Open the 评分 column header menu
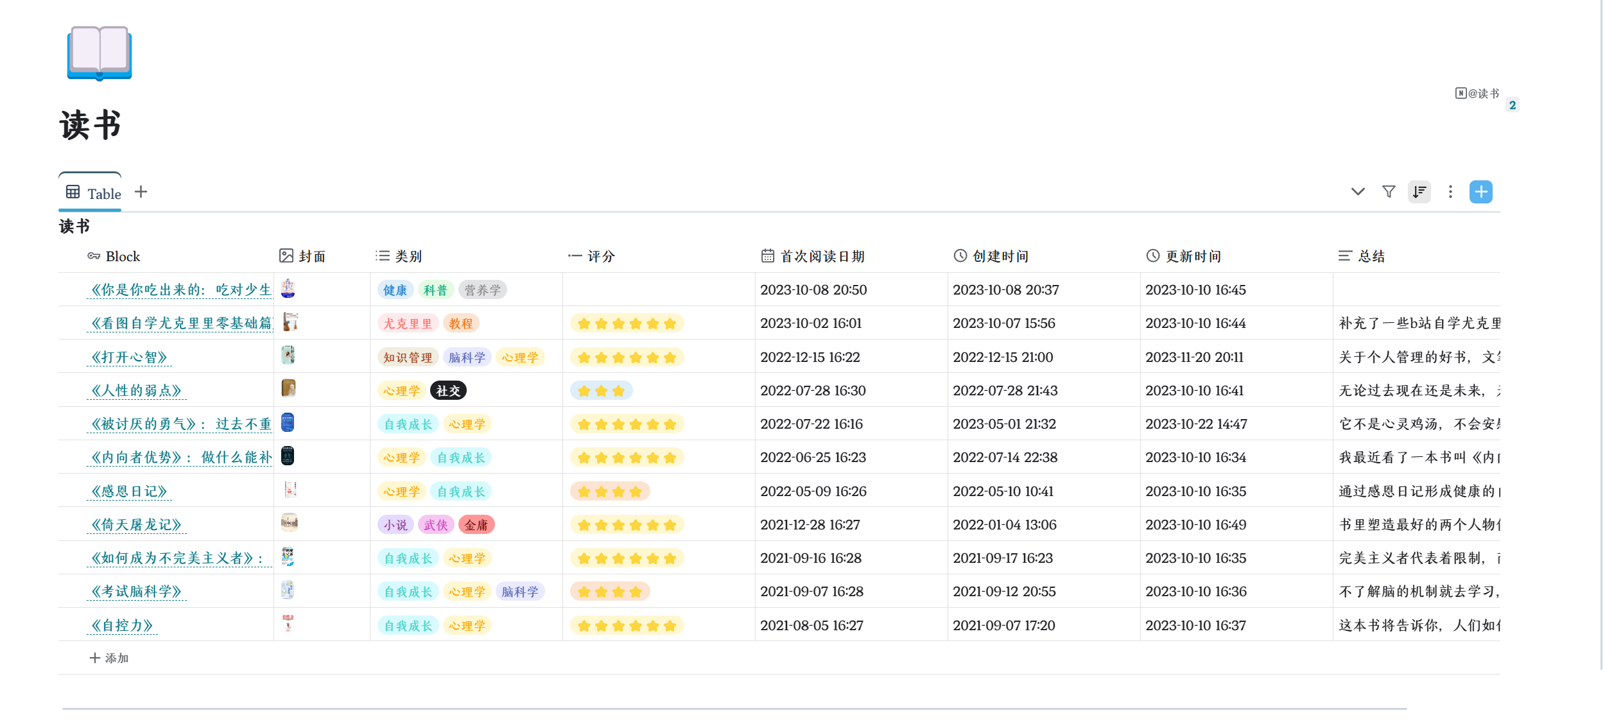Screen dimensions: 1605x722 [601, 256]
